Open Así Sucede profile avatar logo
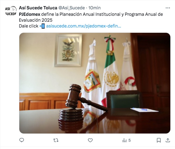 [x=11, y=11]
